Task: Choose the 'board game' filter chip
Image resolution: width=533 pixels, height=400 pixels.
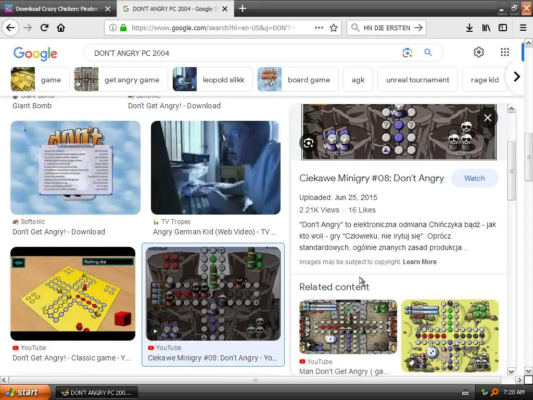Action: click(x=298, y=79)
